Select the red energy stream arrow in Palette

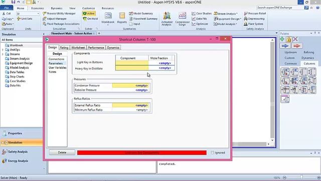pos(297,46)
